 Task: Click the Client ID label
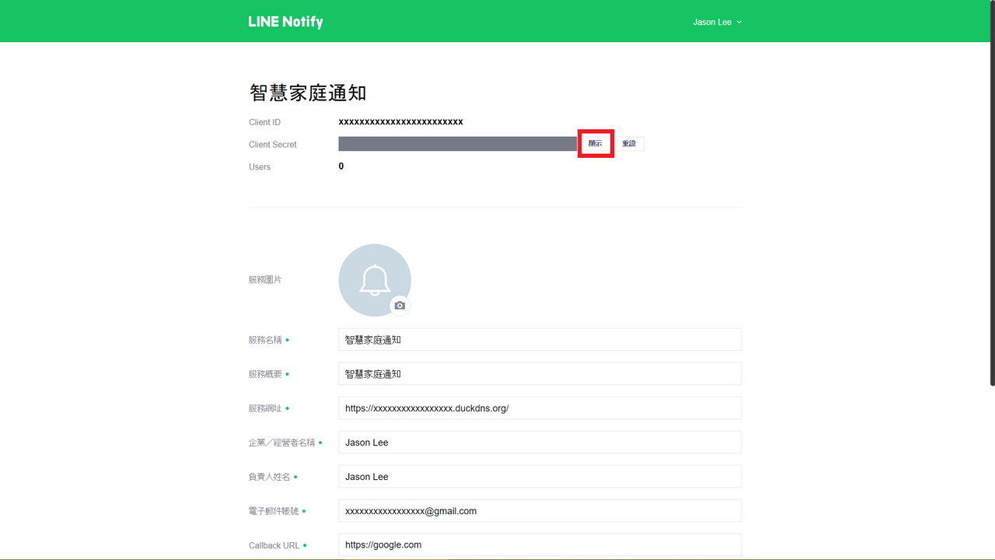(x=265, y=123)
